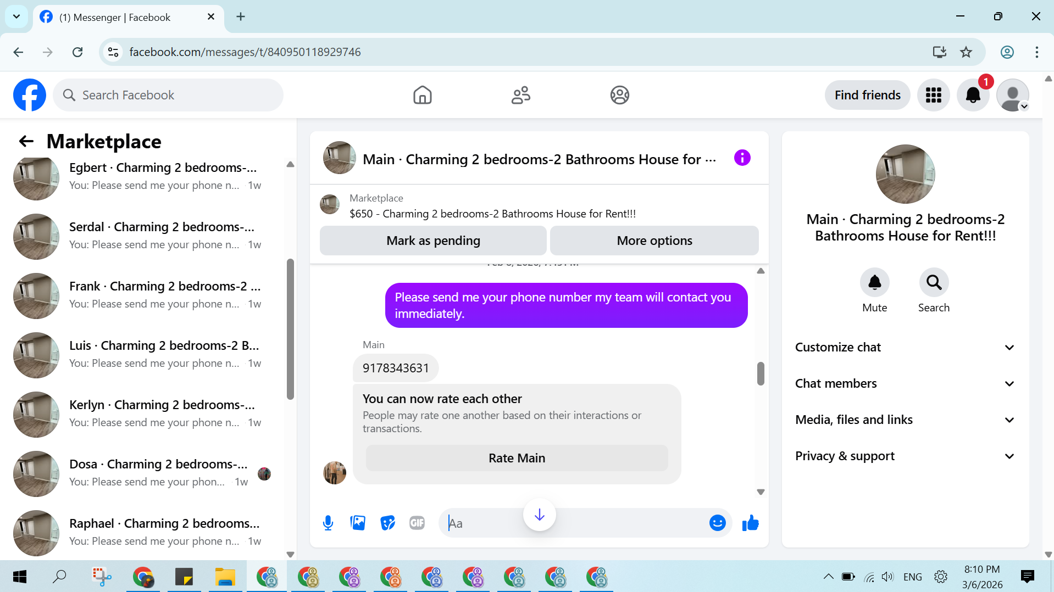Screen dimensions: 1054x592
Task: Open File Explorer from taskbar
Action: 225,577
